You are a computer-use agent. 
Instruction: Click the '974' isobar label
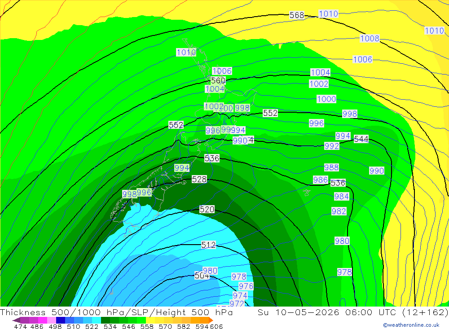coord(240,295)
